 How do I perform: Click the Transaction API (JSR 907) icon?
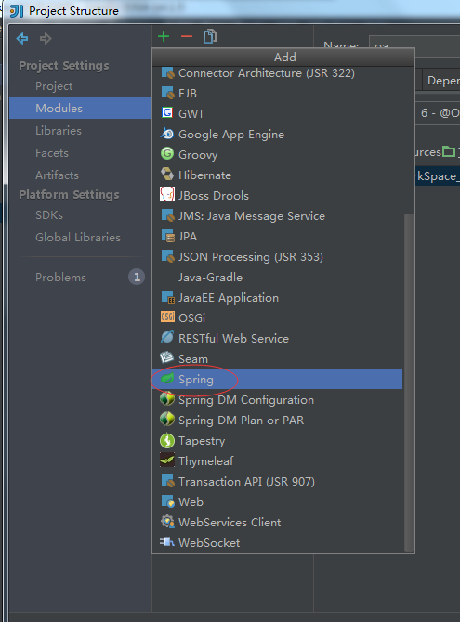[x=167, y=481]
